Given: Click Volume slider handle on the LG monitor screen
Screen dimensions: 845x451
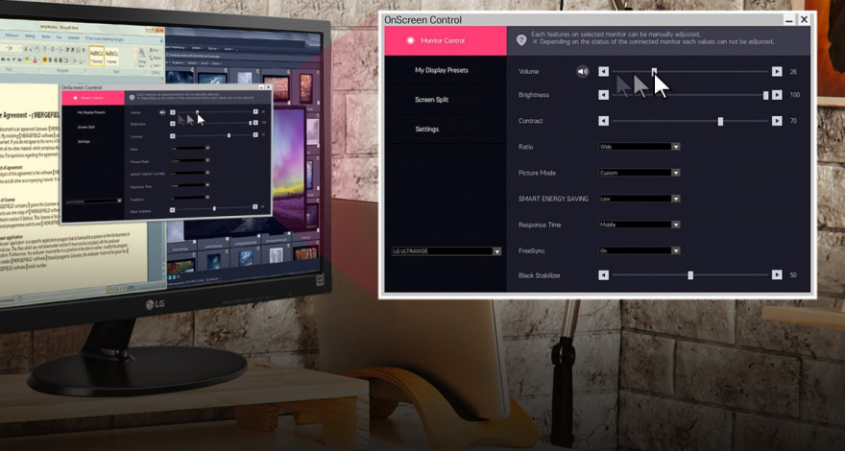Looking at the screenshot, I should coord(197,112).
